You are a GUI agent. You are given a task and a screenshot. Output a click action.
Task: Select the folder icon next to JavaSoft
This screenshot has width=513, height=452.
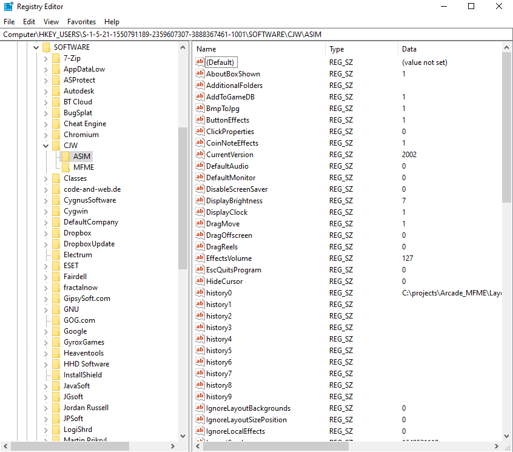pos(56,385)
